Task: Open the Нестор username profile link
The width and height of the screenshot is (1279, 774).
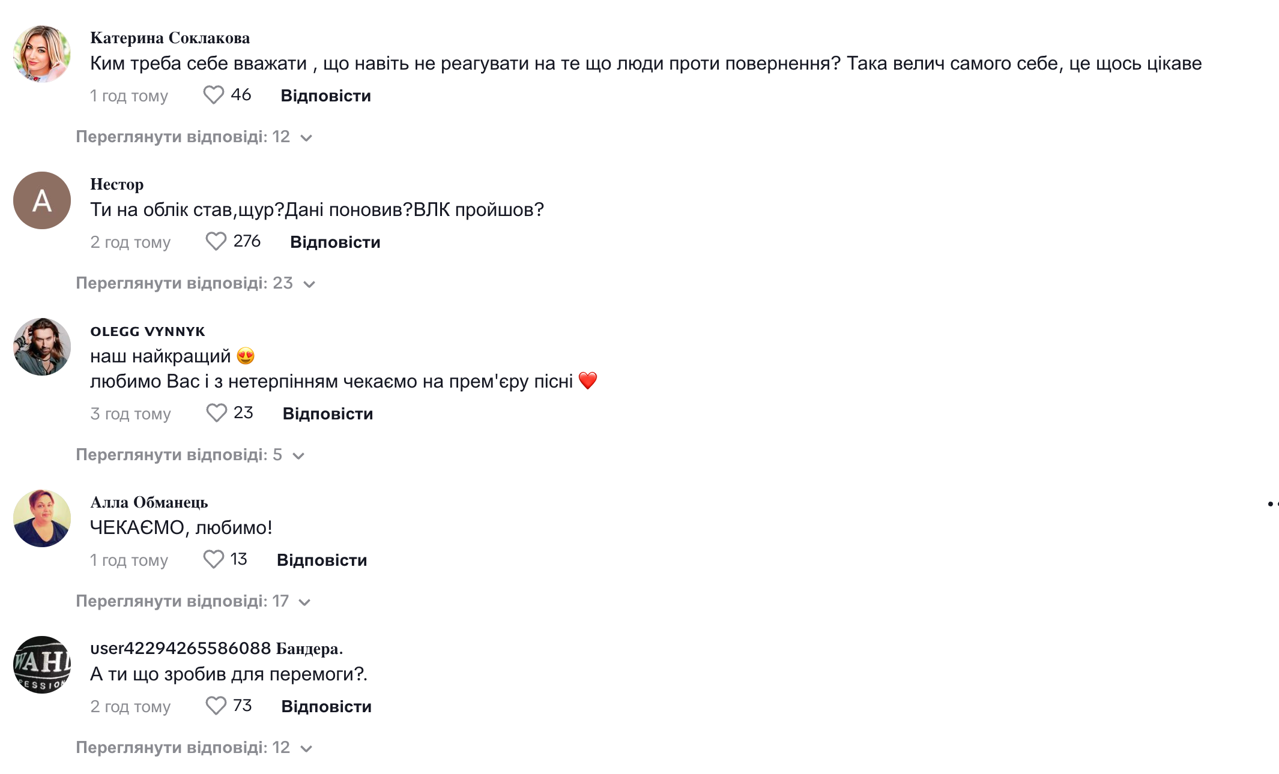Action: (117, 184)
